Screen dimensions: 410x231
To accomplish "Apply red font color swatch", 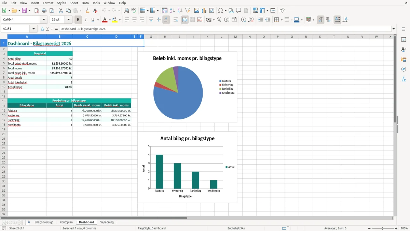I will point(105,20).
